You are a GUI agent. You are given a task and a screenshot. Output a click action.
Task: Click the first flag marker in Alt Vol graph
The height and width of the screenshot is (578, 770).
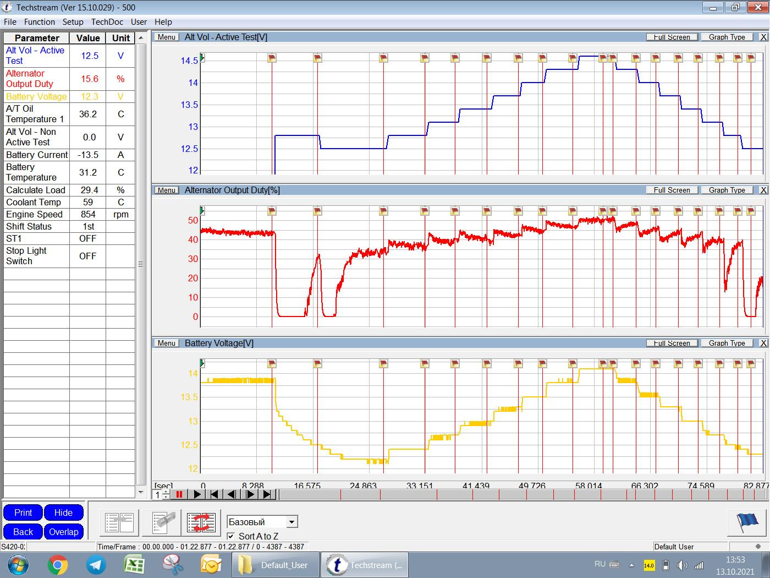pos(272,58)
